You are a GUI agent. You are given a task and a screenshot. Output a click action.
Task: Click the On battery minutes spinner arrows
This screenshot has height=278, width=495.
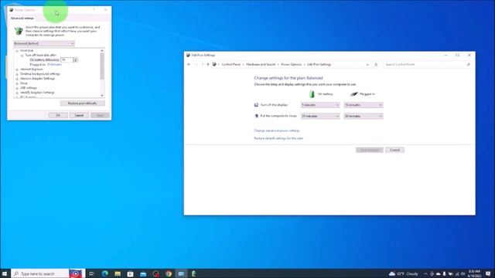[x=76, y=60]
